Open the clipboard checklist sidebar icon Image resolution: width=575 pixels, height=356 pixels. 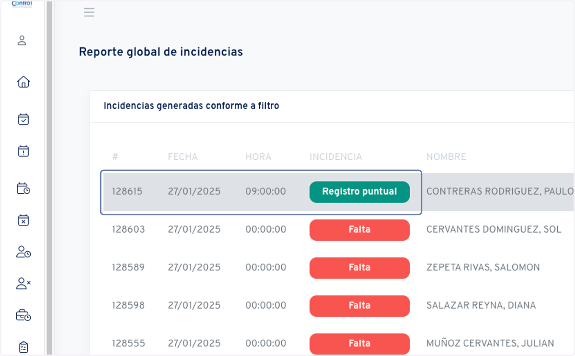pyautogui.click(x=23, y=347)
